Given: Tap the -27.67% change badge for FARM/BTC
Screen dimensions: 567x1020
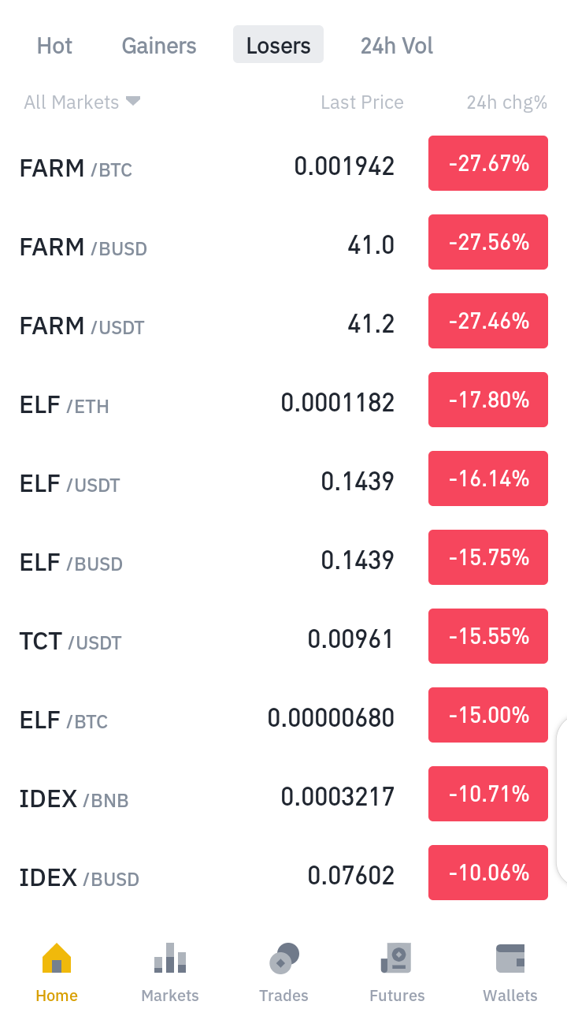Looking at the screenshot, I should point(488,163).
